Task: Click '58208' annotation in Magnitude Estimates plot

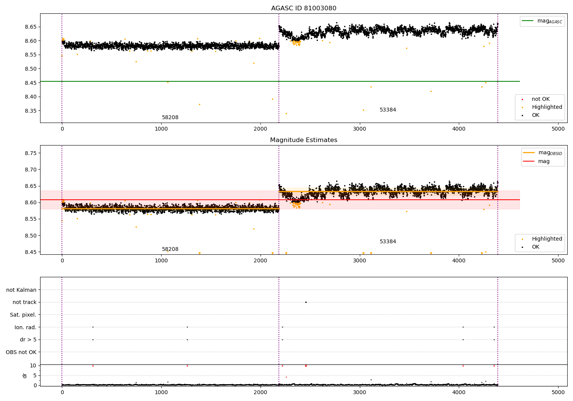Action: coord(170,249)
